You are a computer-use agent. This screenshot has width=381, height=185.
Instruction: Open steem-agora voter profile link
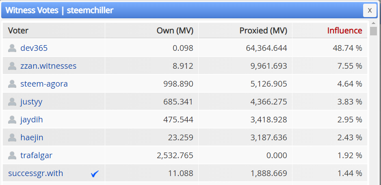pos(44,84)
